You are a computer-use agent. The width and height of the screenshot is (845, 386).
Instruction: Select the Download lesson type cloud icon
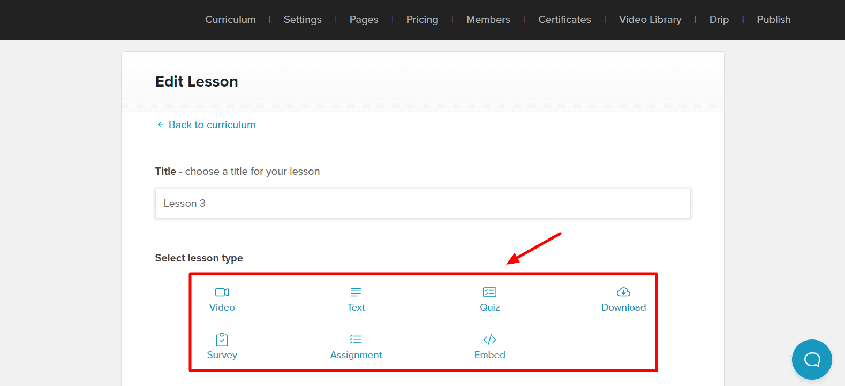pos(623,292)
